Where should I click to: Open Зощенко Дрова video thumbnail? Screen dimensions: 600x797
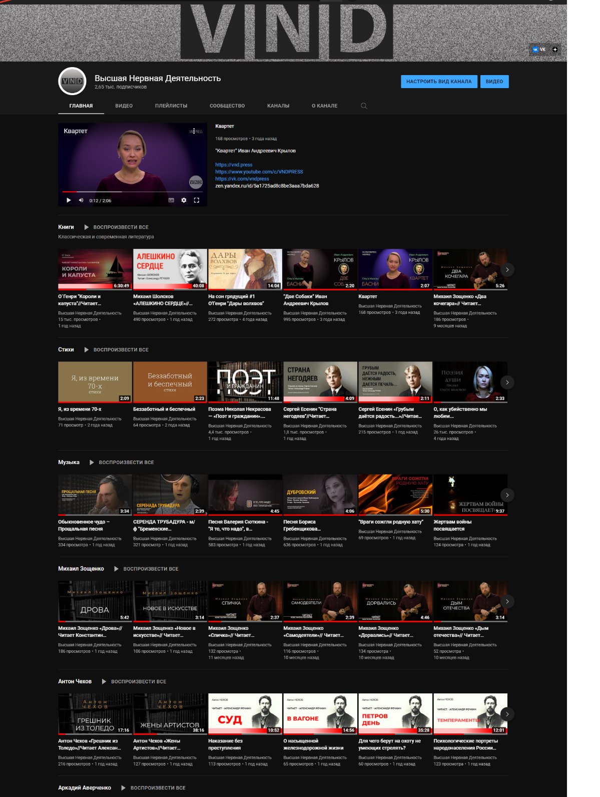(95, 601)
